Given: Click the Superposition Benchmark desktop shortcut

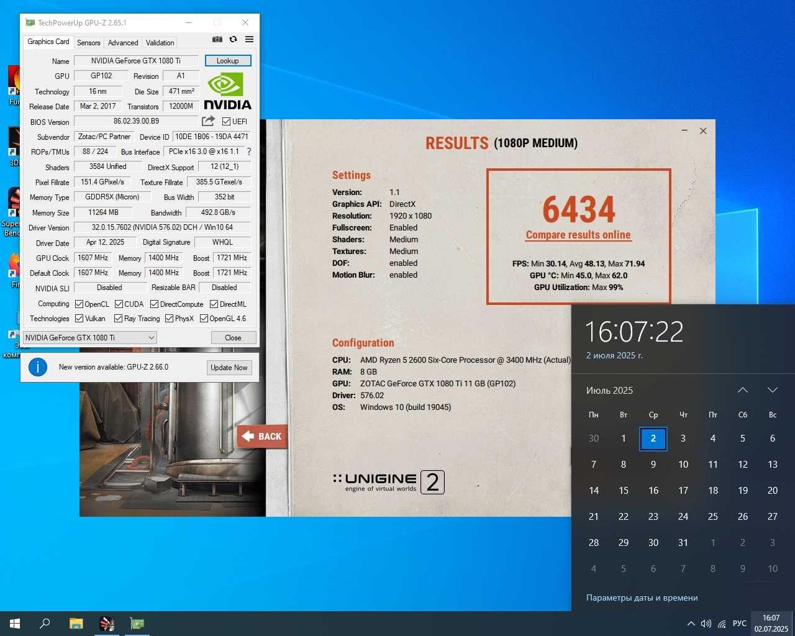Looking at the screenshot, I should (11, 212).
